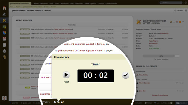Click the Search field

171,3
